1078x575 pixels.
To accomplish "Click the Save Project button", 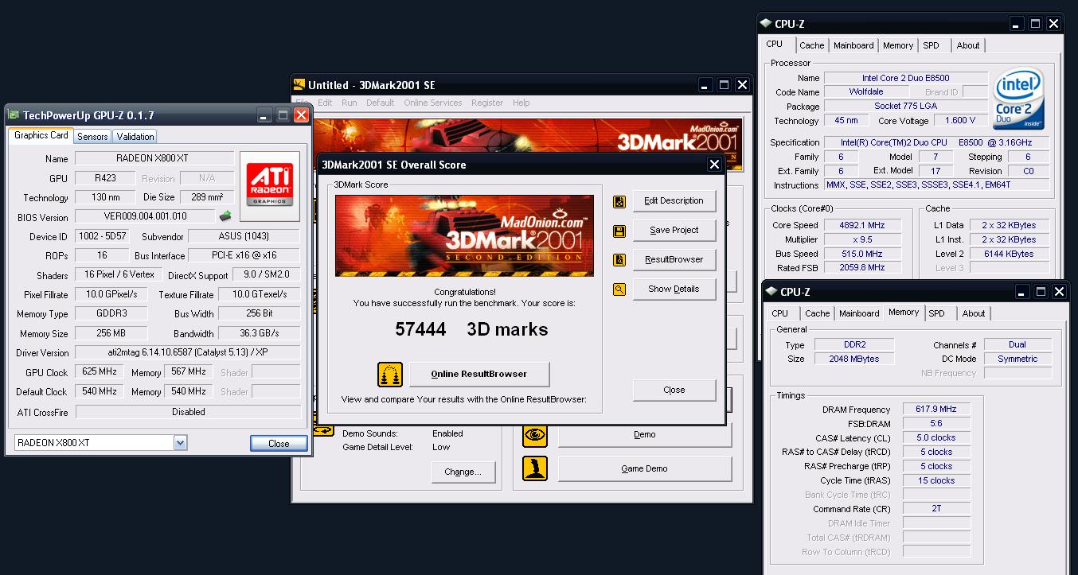I will [x=674, y=231].
